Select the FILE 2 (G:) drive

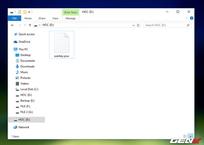pos(26,112)
